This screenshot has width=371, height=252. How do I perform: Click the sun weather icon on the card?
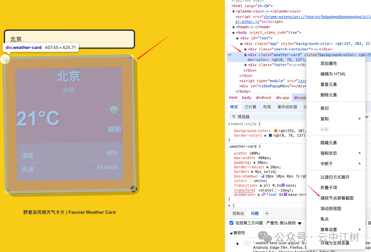tap(114, 110)
